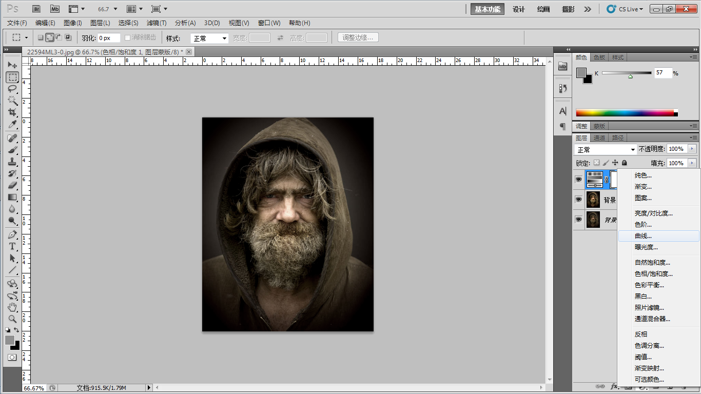Switch to the 设计 workspace
Viewport: 701px width, 394px height.
click(x=519, y=9)
